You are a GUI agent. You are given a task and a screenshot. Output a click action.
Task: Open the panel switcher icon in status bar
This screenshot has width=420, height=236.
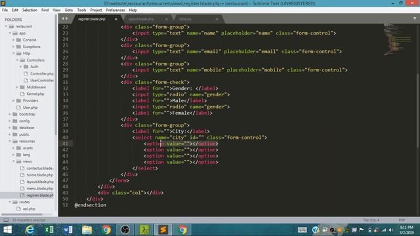click(x=6, y=220)
